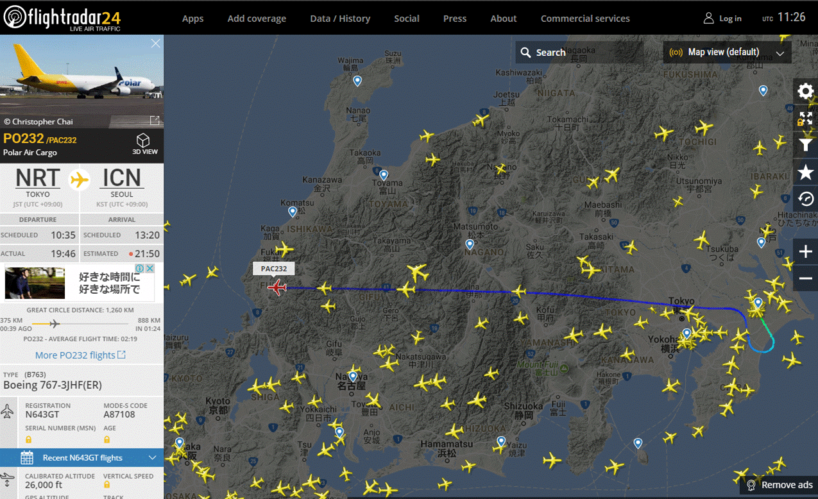Click the airport pin near Tokyo Haneda
Screen dimensions: 818x499
687,333
